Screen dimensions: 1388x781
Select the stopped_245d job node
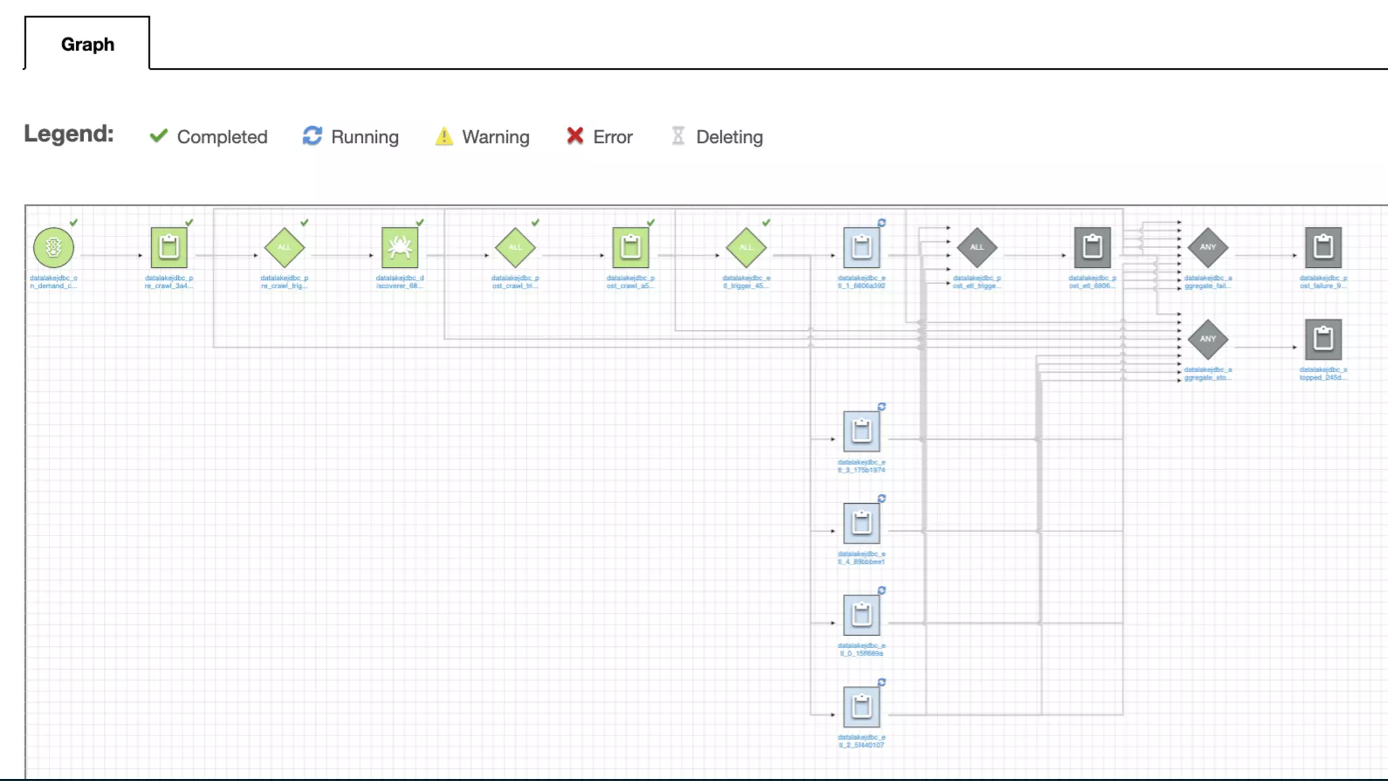coord(1323,339)
